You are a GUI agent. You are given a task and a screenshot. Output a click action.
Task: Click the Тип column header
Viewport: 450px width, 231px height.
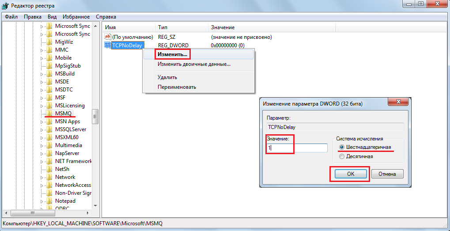coord(182,27)
